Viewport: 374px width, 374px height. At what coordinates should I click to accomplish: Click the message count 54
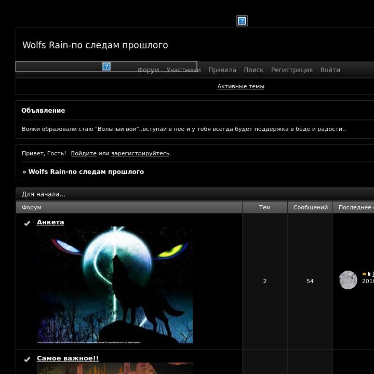point(310,281)
